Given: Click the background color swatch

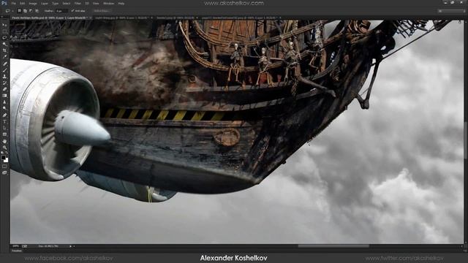Looking at the screenshot, I should (x=6, y=160).
